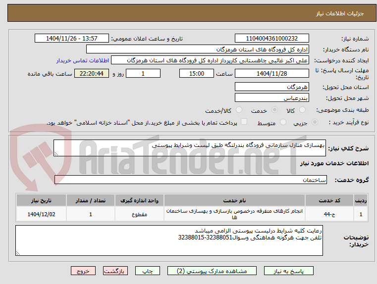Click the deadline date field 1404/11/28
Image resolution: width=377 pixels, height=284 pixels.
pos(271,73)
